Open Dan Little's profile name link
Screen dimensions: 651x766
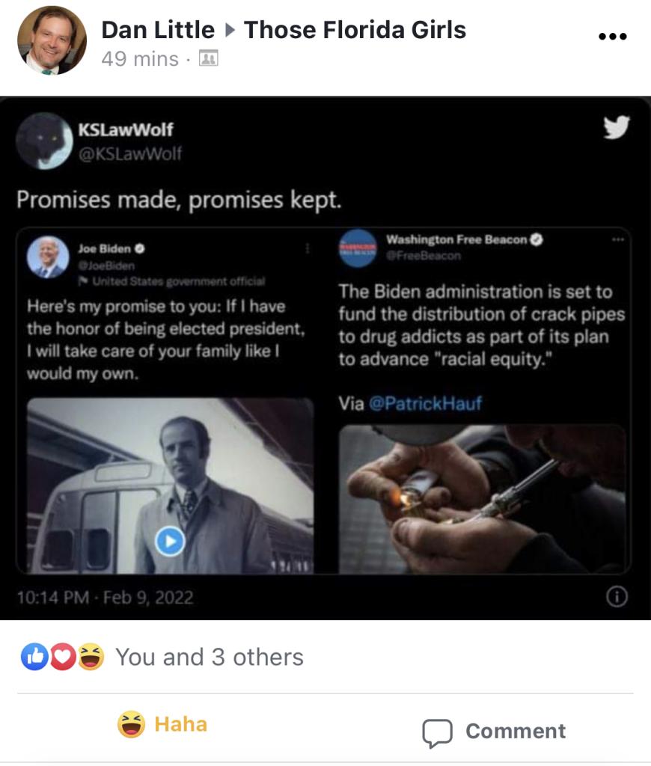pyautogui.click(x=158, y=30)
